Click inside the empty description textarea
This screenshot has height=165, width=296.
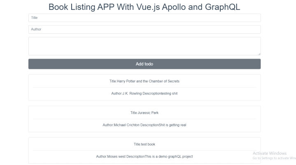click(144, 46)
